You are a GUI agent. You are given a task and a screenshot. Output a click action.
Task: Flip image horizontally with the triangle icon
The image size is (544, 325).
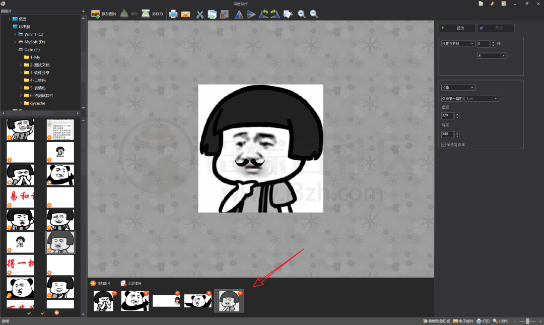tap(239, 14)
